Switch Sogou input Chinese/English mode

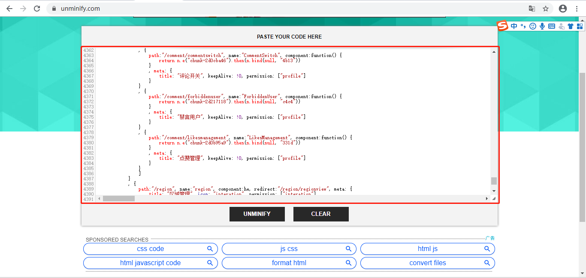(x=514, y=26)
